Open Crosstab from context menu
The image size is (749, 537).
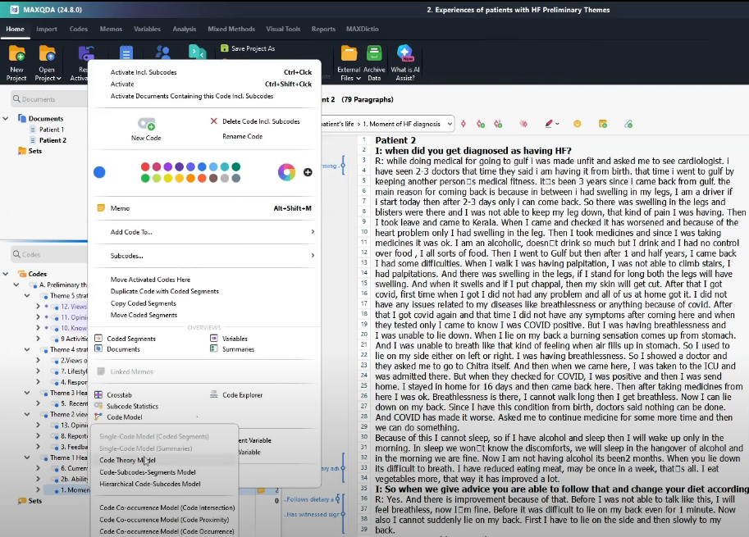pyautogui.click(x=119, y=395)
